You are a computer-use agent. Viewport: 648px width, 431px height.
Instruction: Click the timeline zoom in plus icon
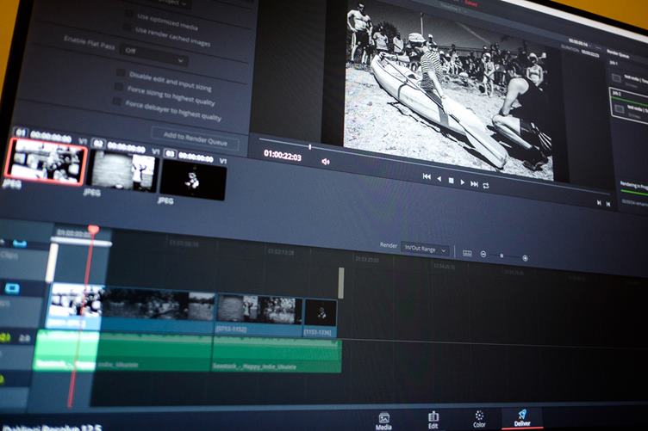525,258
